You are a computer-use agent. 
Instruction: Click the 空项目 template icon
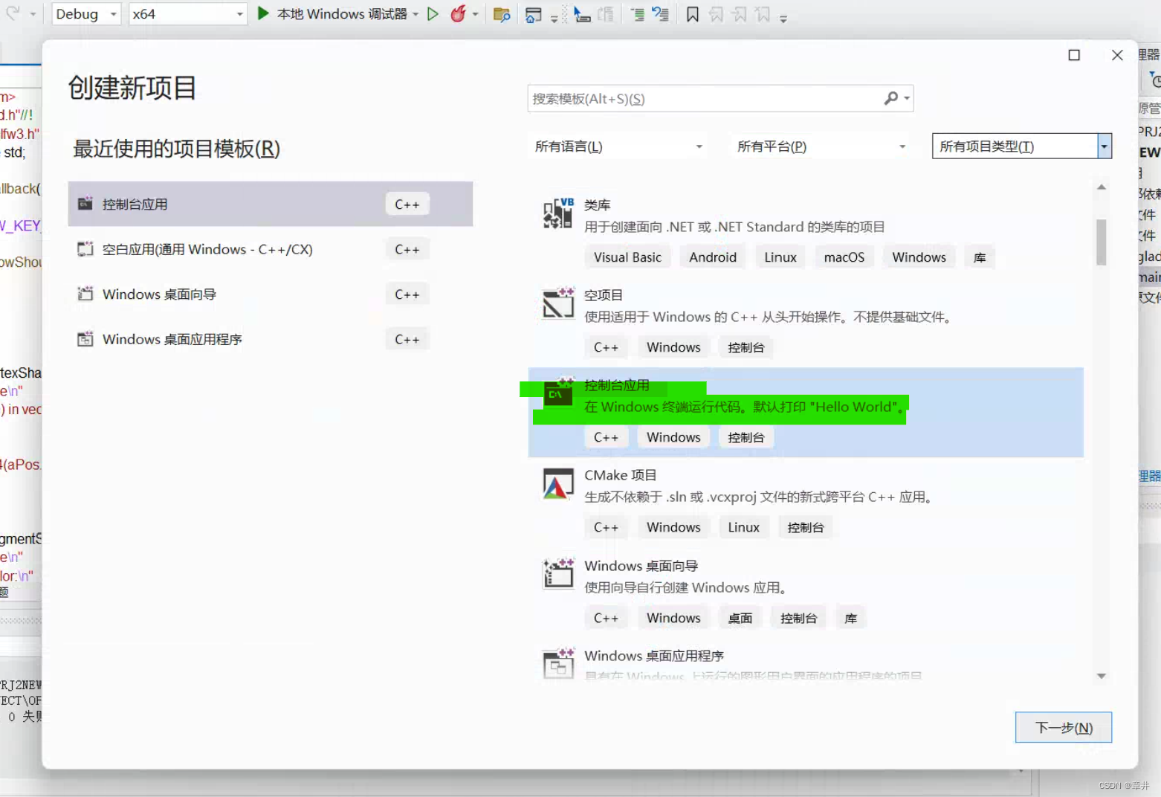[x=557, y=303]
